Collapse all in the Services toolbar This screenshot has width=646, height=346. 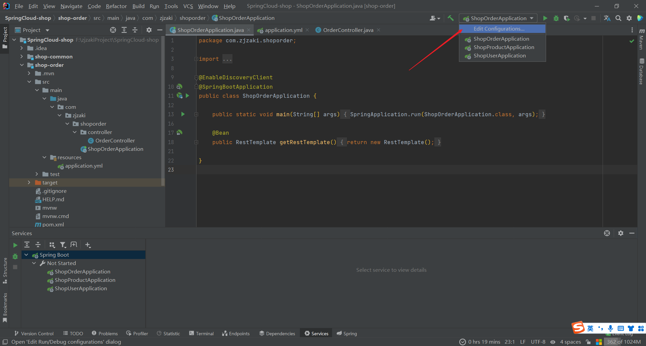(x=38, y=245)
